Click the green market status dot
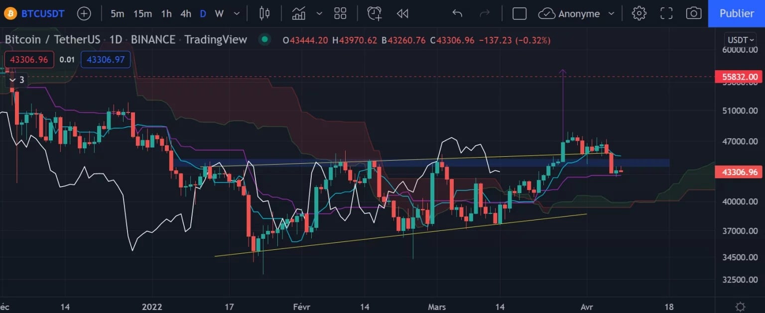 [x=264, y=39]
